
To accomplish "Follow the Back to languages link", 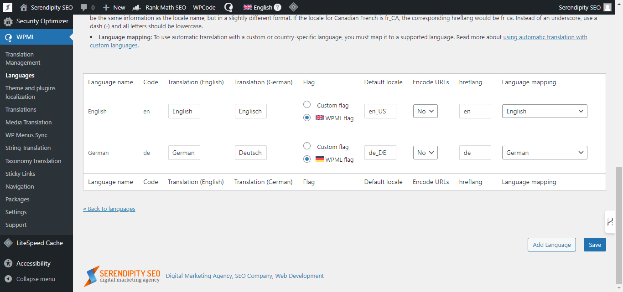I will pyautogui.click(x=109, y=209).
